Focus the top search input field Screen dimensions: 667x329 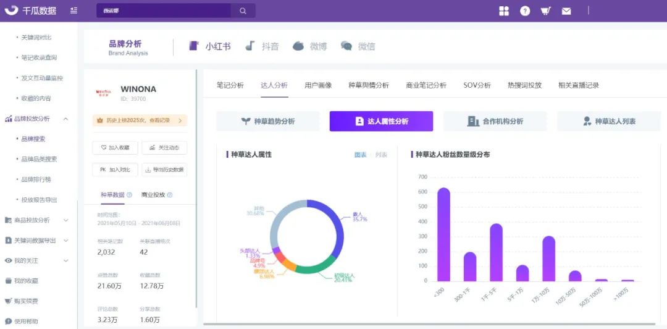[x=164, y=11]
